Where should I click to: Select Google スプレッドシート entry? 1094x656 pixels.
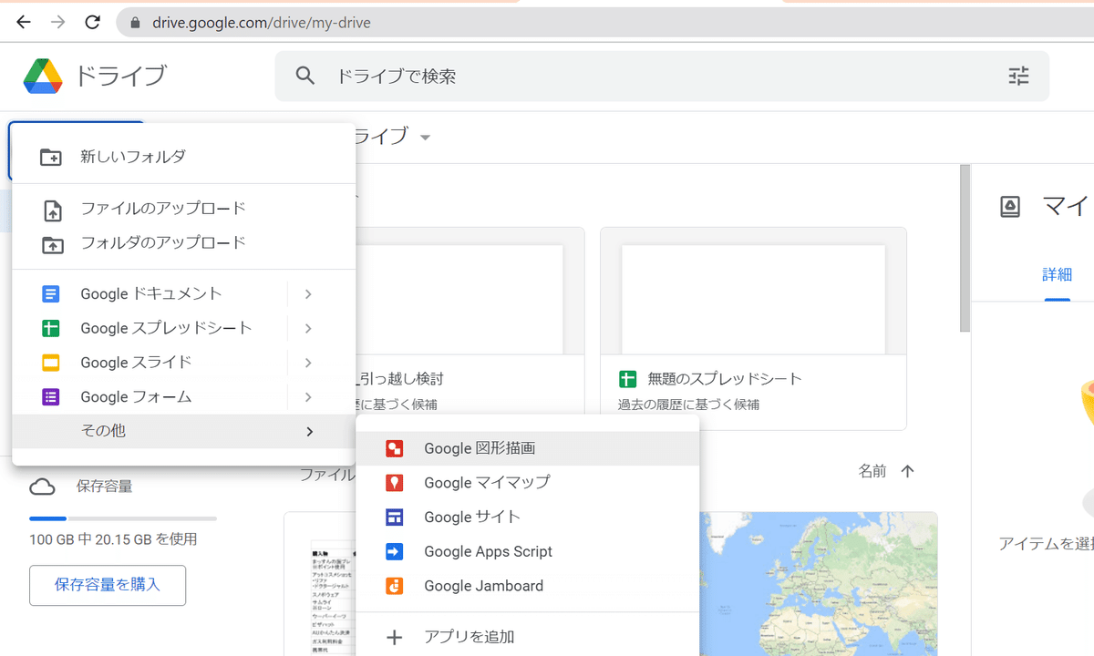coord(183,329)
